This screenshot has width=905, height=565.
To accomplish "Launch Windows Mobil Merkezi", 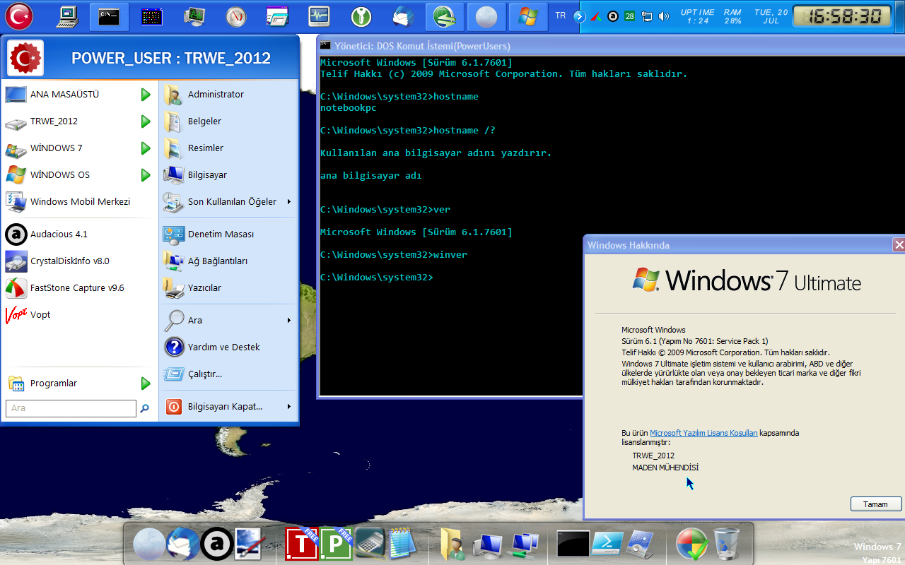I will (79, 202).
